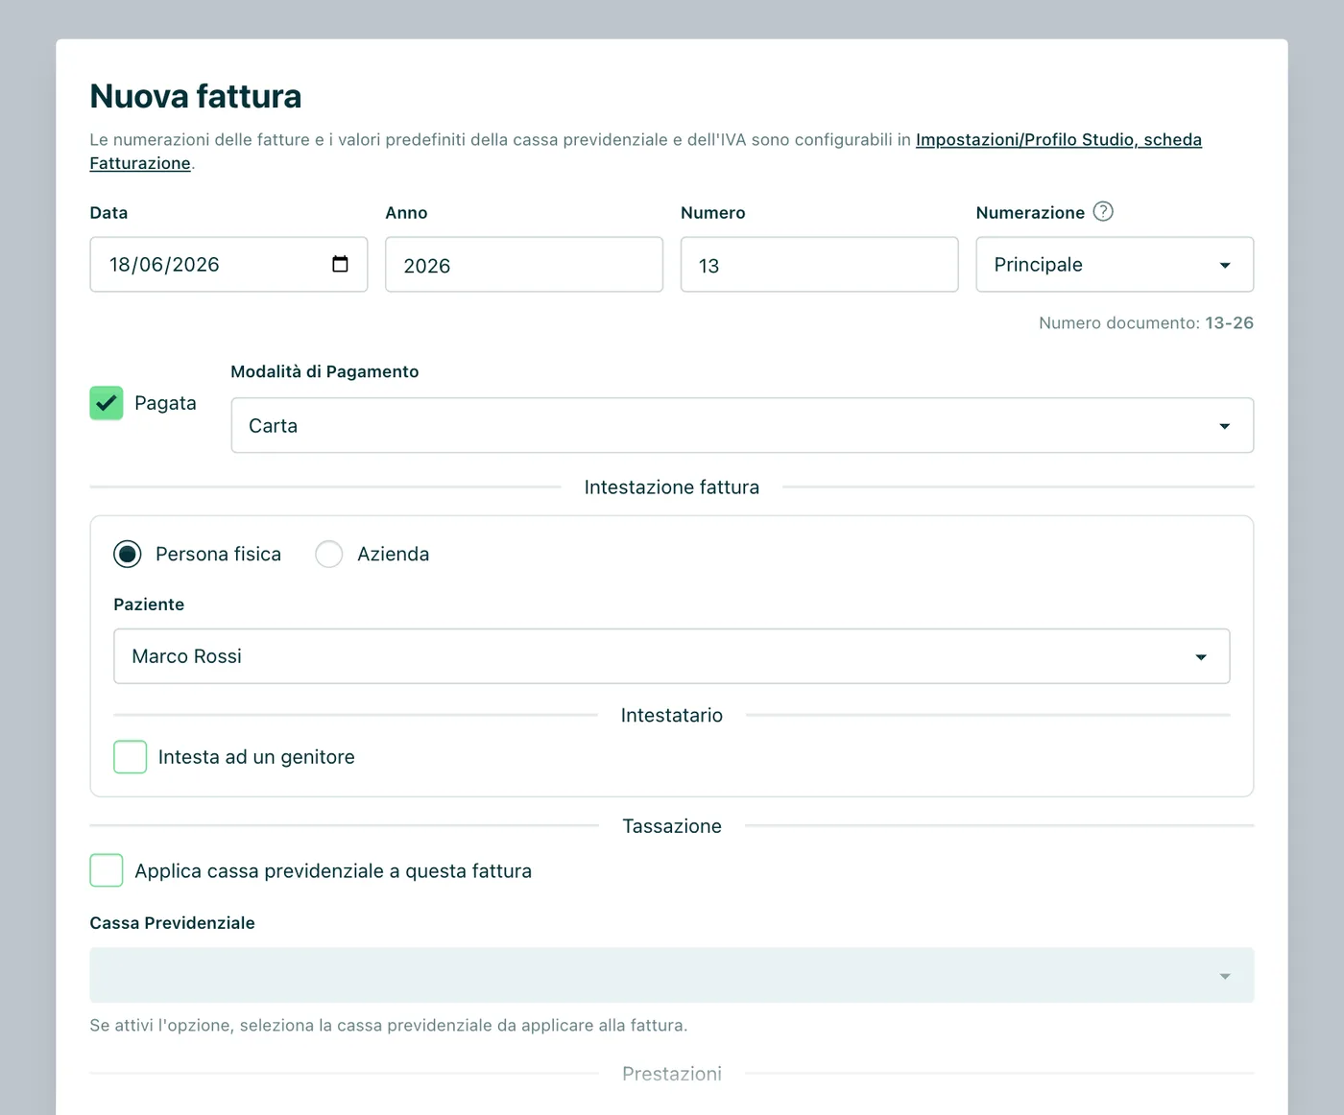The height and width of the screenshot is (1115, 1344).
Task: Open the Numerazione dropdown showing Principale
Action: pyautogui.click(x=1115, y=265)
